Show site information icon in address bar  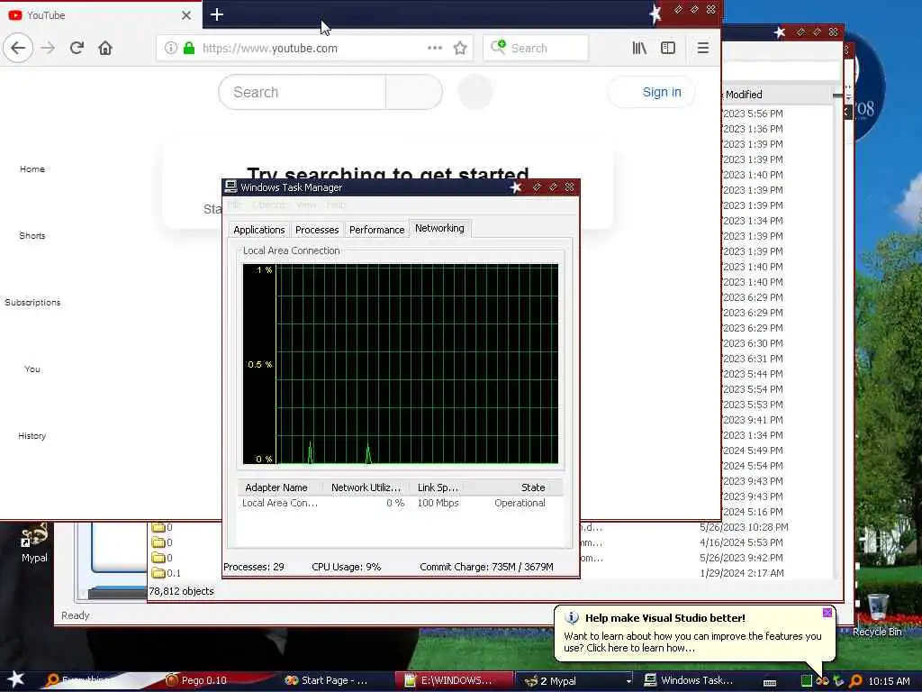pos(170,48)
